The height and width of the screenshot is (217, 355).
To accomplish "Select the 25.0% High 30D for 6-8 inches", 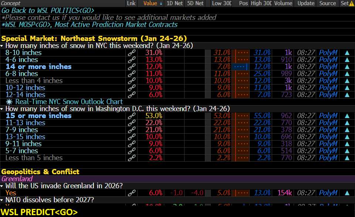I will (262, 74).
